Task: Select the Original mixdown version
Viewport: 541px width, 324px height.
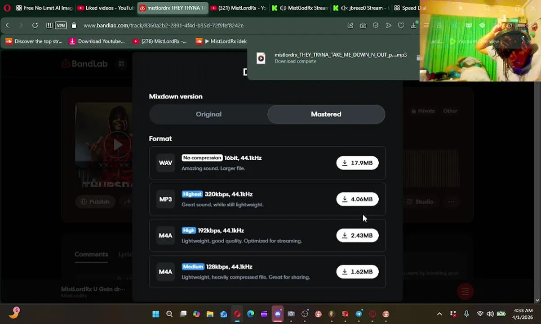Action: [x=208, y=114]
